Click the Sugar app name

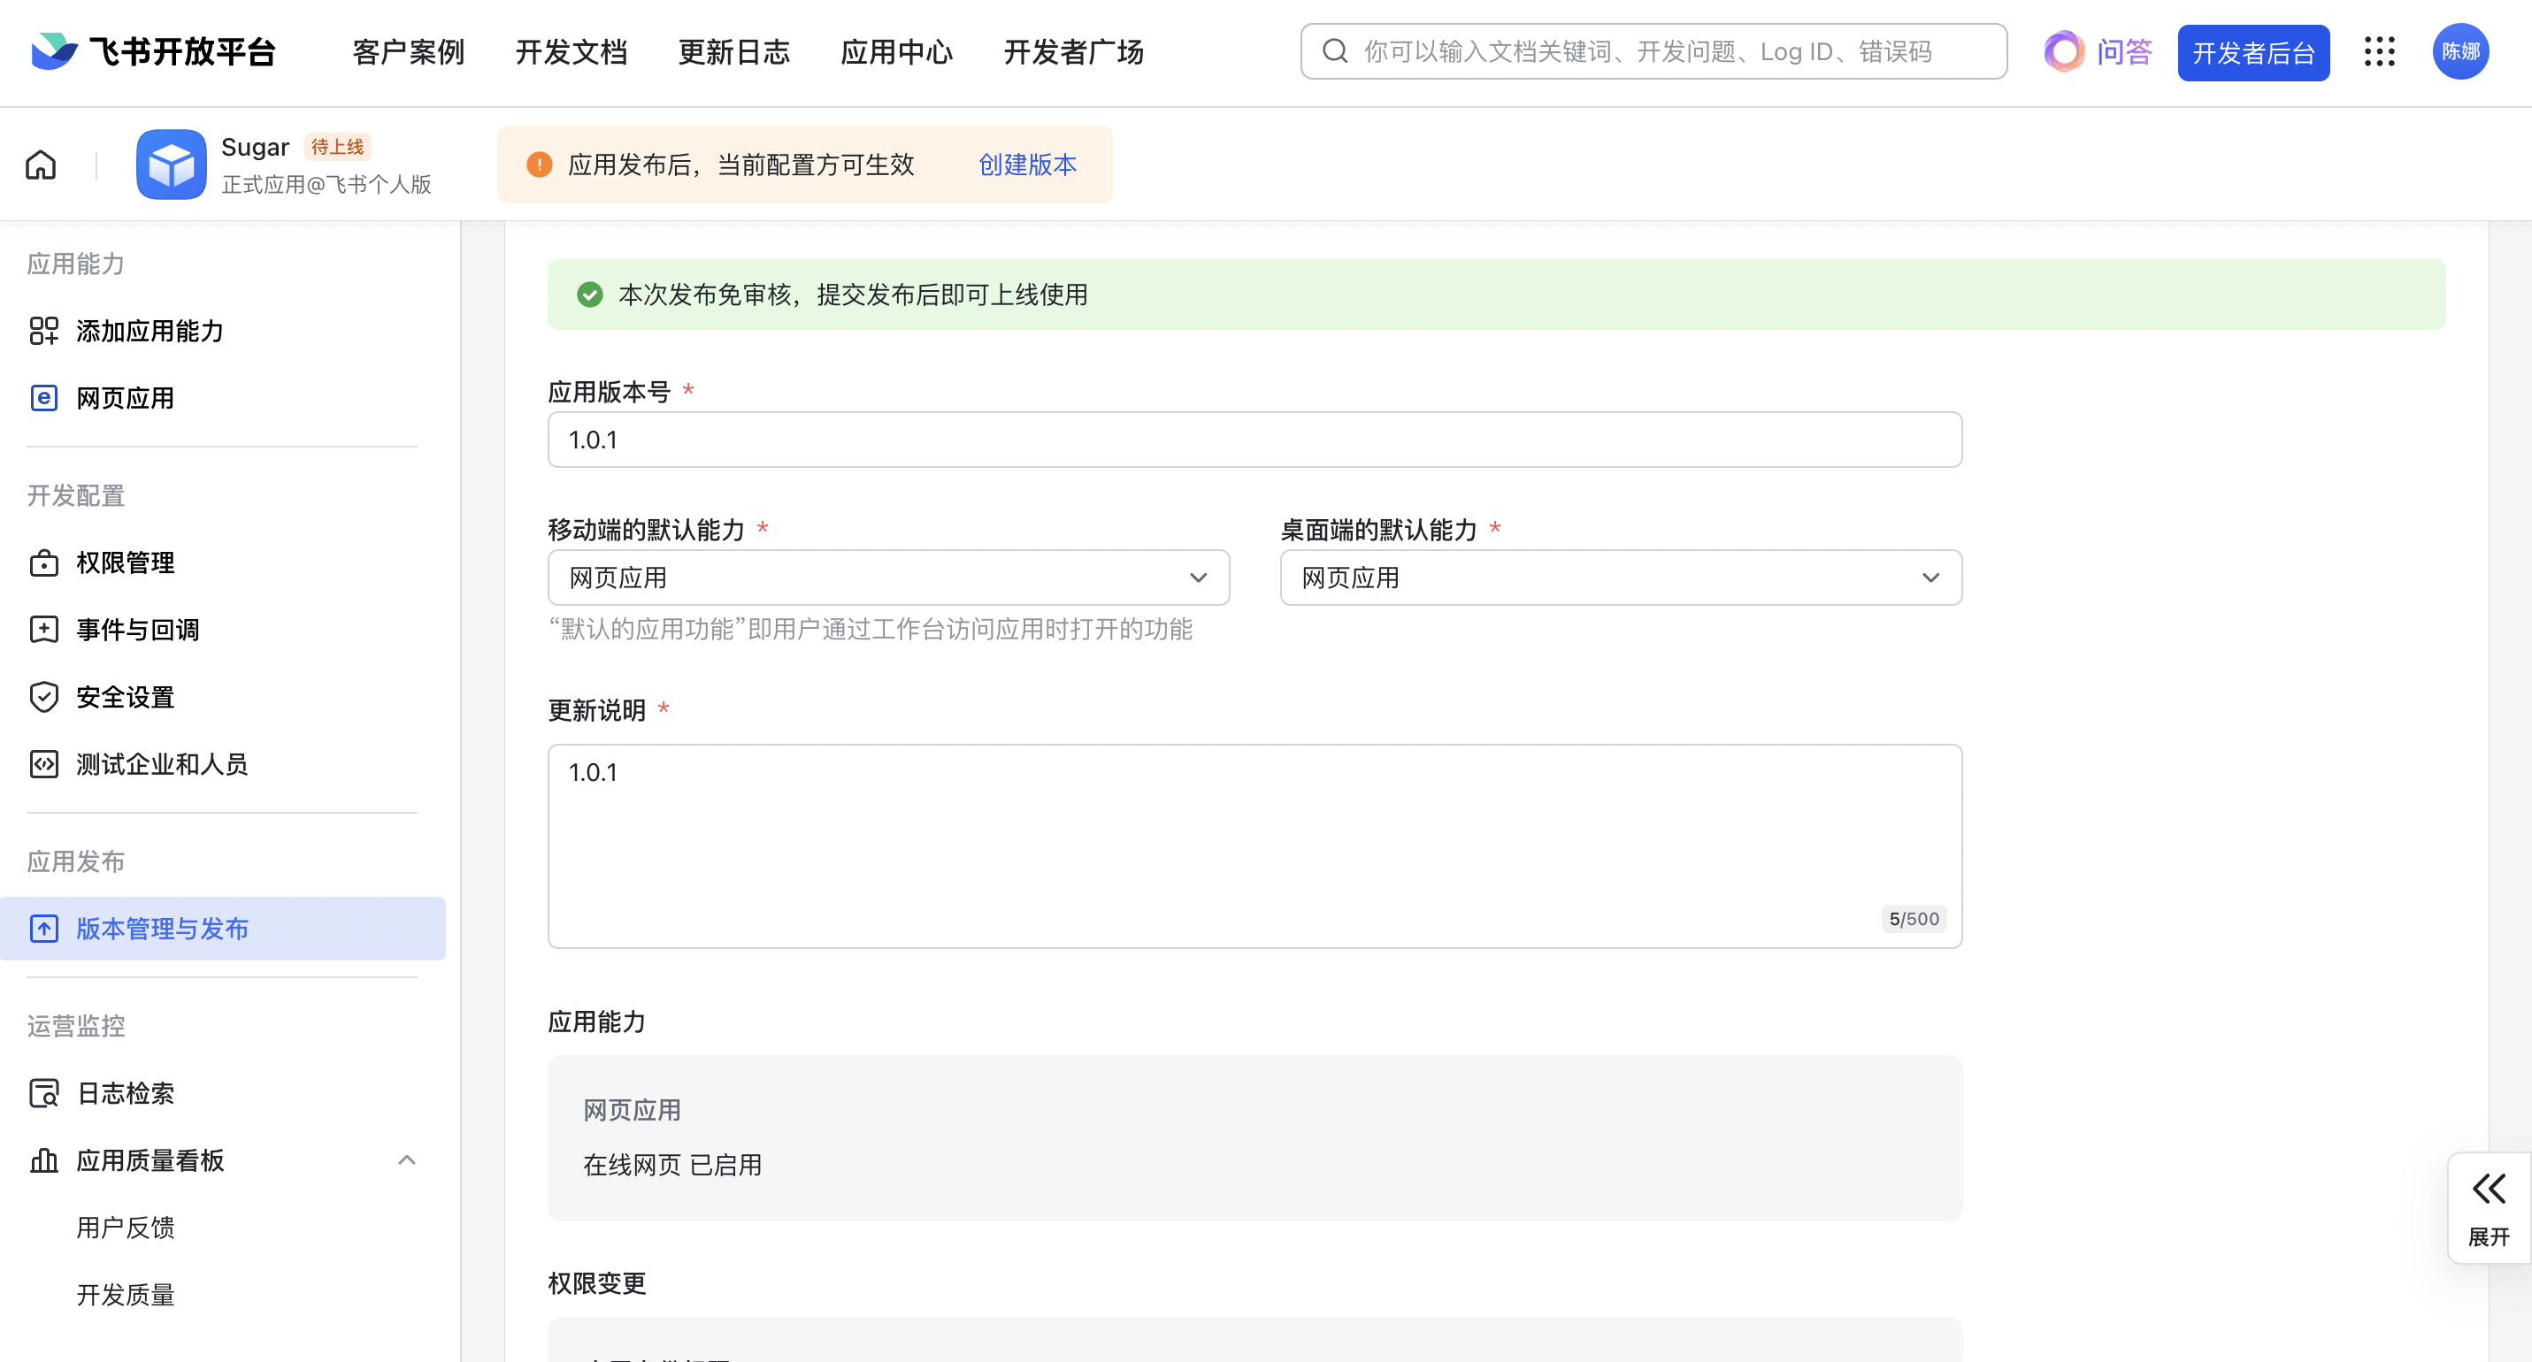255,147
